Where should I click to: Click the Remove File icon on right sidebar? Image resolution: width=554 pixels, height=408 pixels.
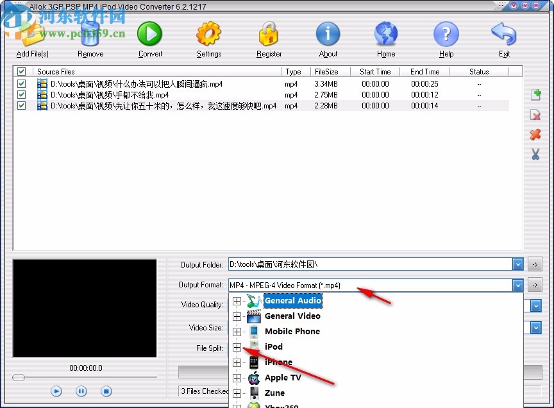click(x=536, y=115)
